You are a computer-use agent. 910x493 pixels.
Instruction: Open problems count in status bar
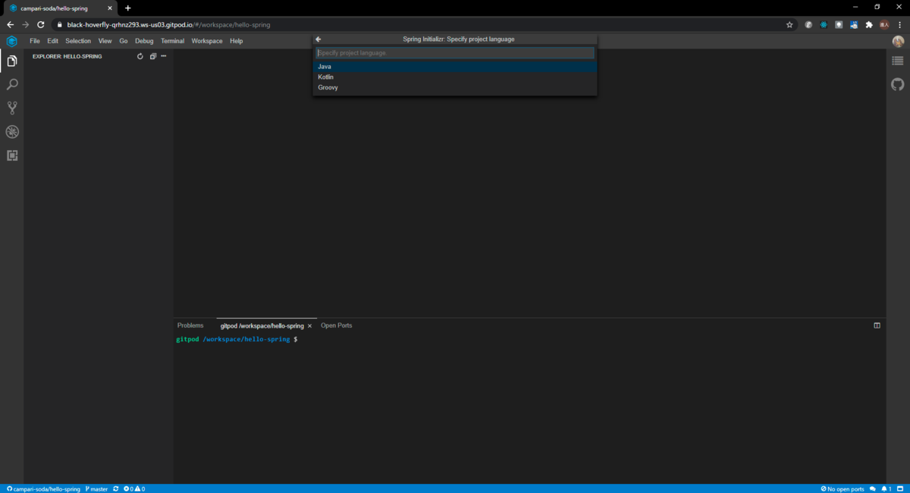(134, 489)
